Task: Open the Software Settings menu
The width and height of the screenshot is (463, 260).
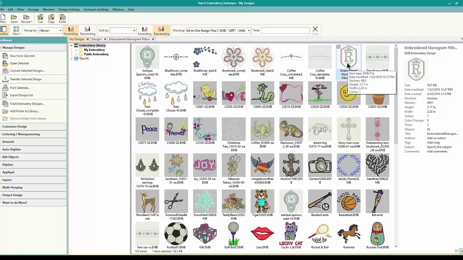Action: [x=96, y=9]
